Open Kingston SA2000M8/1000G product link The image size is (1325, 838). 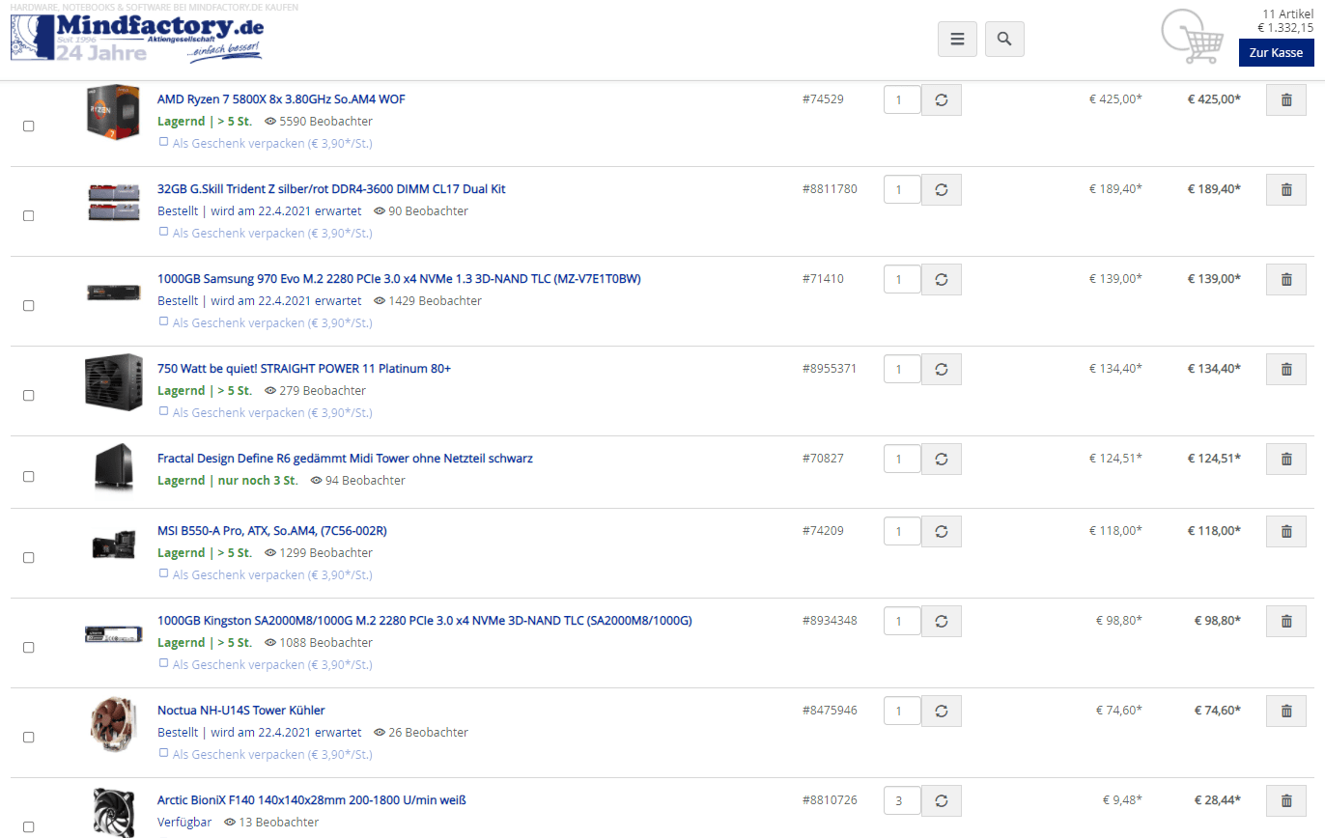(425, 621)
